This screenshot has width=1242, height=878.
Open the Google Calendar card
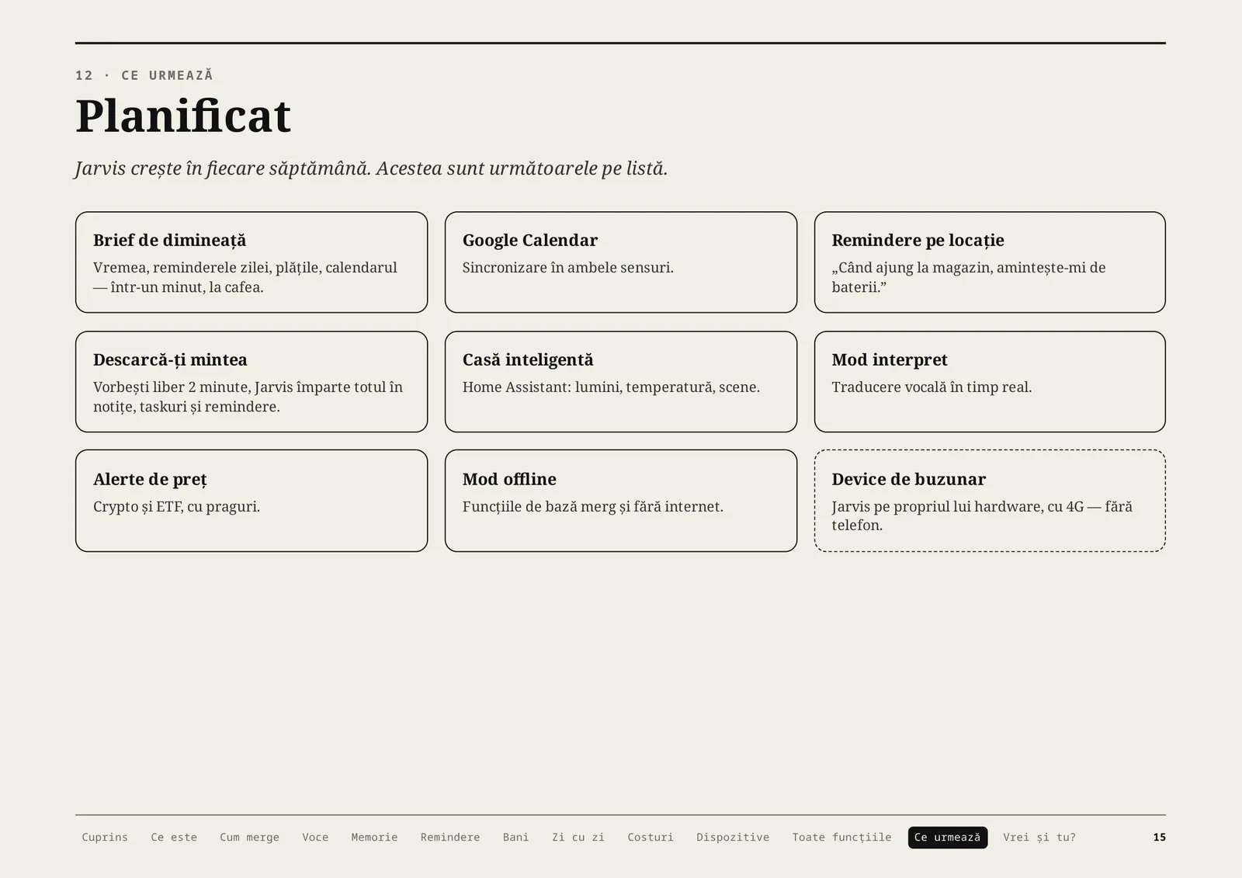pyautogui.click(x=621, y=262)
